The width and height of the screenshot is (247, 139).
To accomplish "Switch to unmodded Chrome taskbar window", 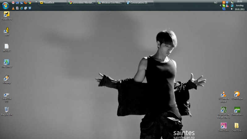I will [x=82, y=3].
